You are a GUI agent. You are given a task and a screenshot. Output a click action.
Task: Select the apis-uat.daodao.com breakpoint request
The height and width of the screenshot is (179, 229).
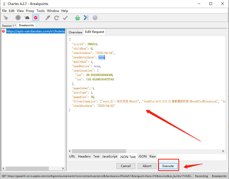click(35, 31)
